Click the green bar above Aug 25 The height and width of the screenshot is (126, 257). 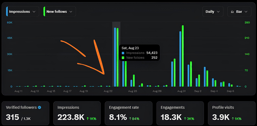(134, 81)
